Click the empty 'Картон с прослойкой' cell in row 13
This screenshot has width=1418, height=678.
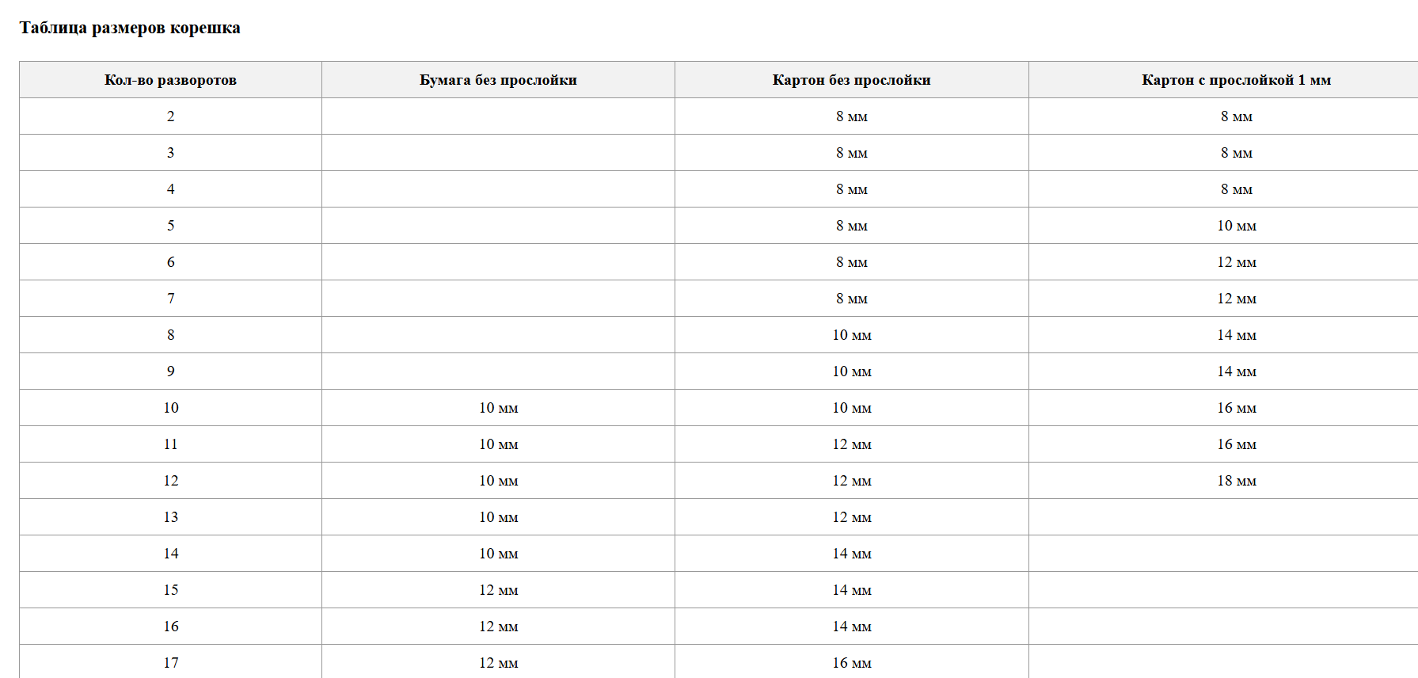[x=1236, y=517]
